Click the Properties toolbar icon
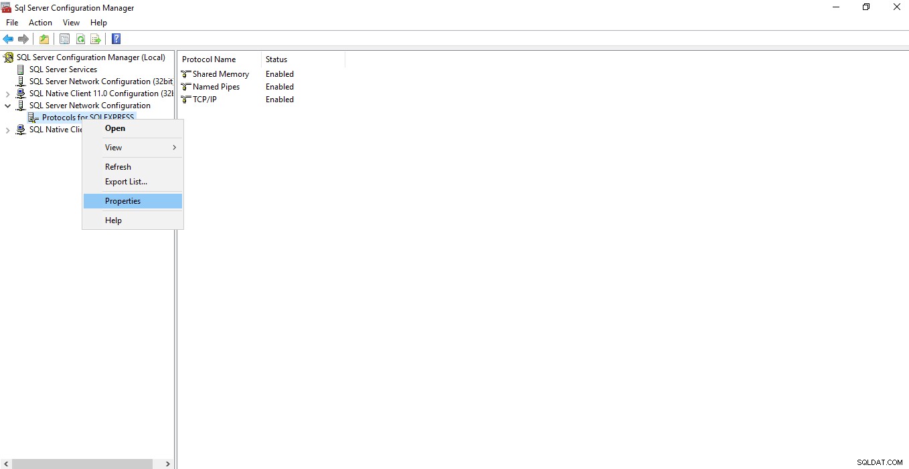 [64, 39]
